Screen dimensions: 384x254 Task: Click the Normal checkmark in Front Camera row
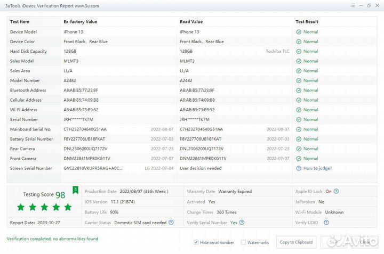pyautogui.click(x=299, y=159)
